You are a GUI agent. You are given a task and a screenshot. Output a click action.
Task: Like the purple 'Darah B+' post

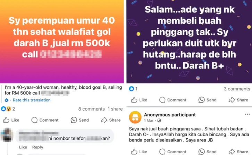pyautogui.click(x=139, y=100)
